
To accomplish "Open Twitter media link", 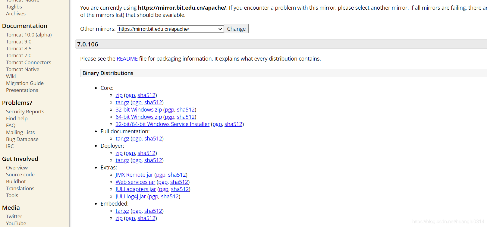I will pos(14,216).
